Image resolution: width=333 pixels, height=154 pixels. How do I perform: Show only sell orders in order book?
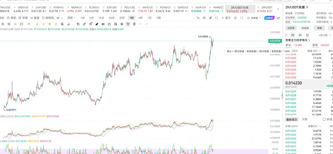coord(307,35)
